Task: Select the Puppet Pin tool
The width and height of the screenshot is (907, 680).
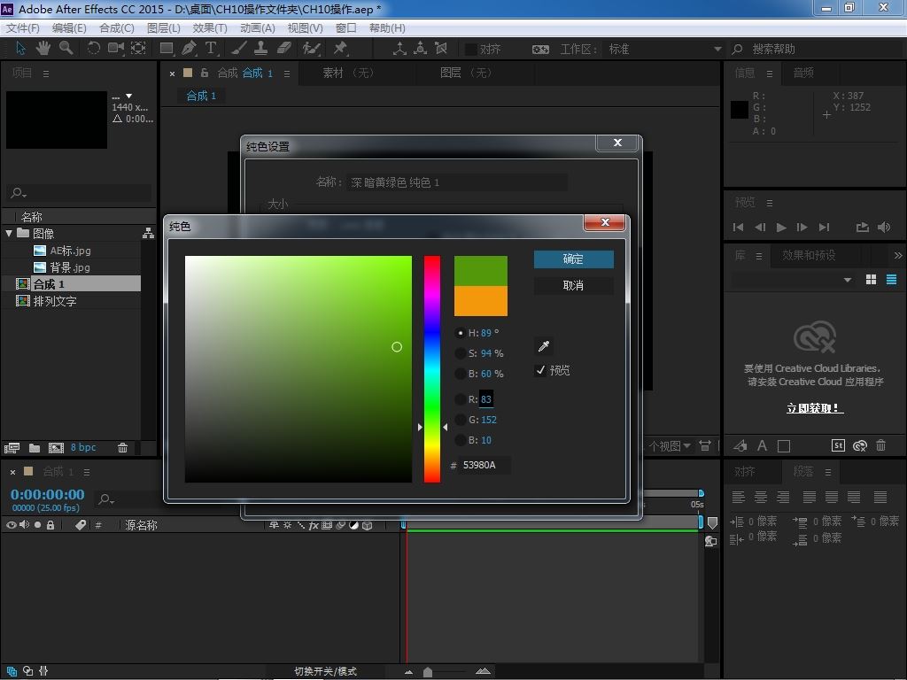Action: pyautogui.click(x=340, y=49)
